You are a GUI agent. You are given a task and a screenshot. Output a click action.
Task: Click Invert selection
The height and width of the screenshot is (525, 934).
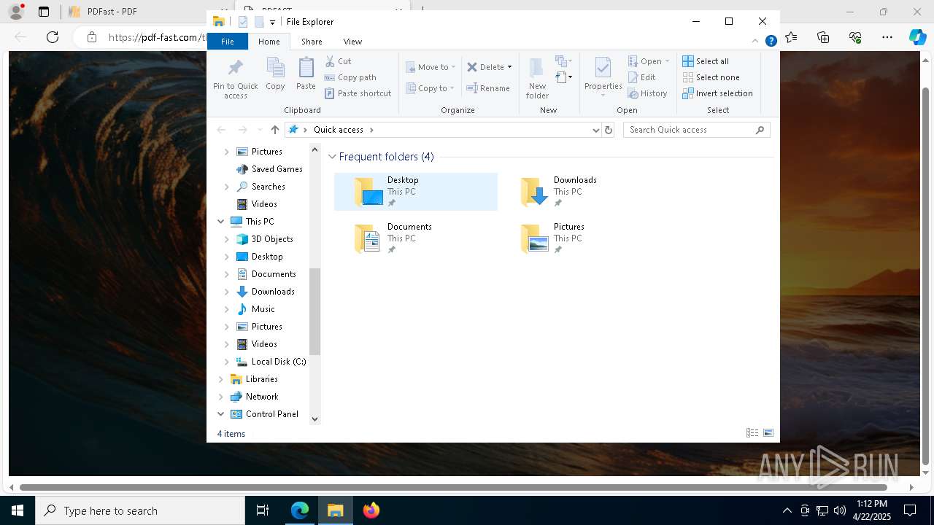717,93
